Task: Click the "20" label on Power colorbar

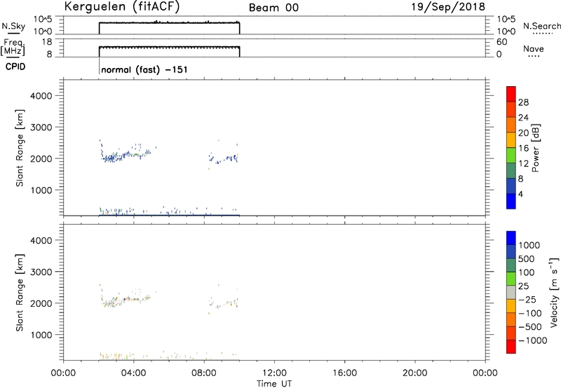Action: (523, 133)
